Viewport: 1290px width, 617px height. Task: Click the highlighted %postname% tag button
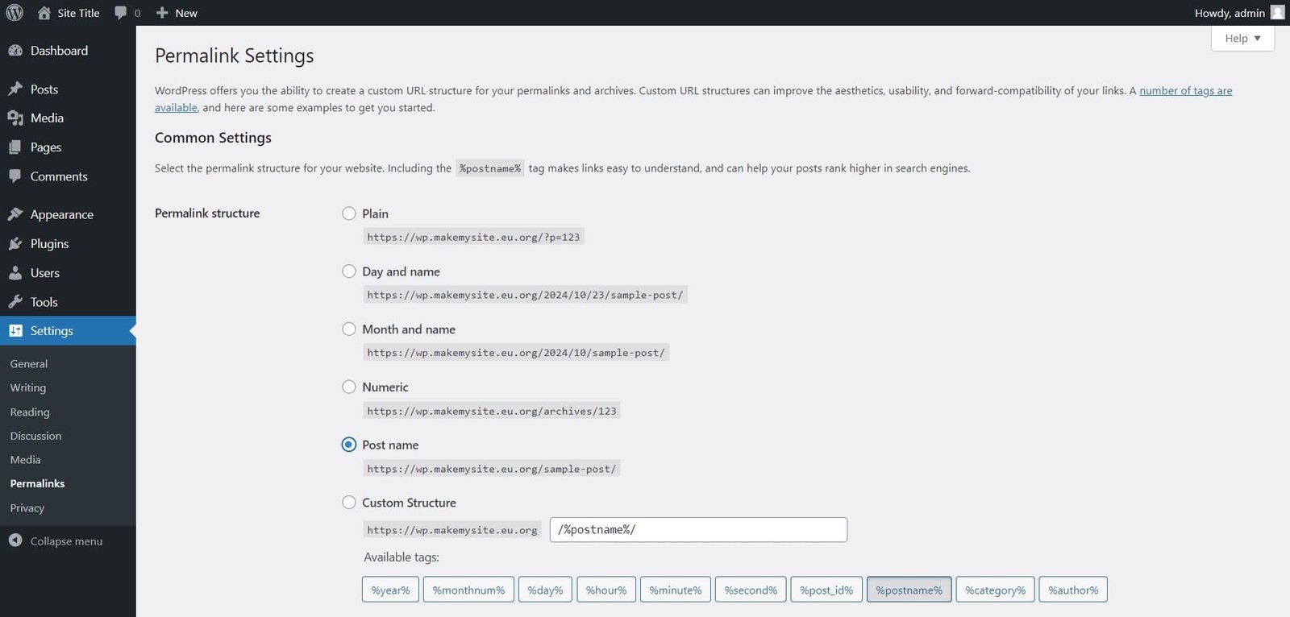coord(909,589)
